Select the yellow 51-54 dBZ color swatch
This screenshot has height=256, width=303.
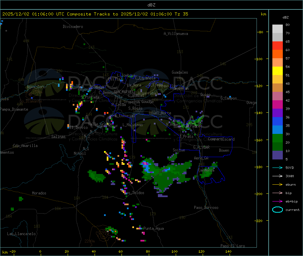tap(277, 71)
